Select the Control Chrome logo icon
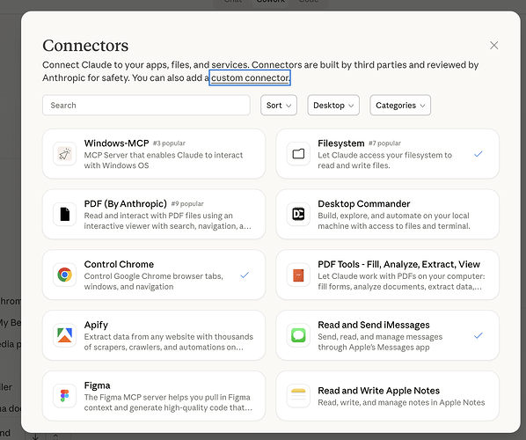This screenshot has width=526, height=440. click(x=64, y=275)
